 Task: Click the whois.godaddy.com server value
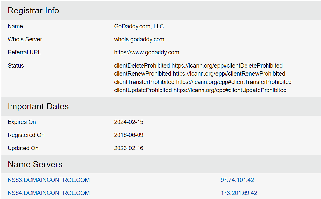pyautogui.click(x=139, y=39)
